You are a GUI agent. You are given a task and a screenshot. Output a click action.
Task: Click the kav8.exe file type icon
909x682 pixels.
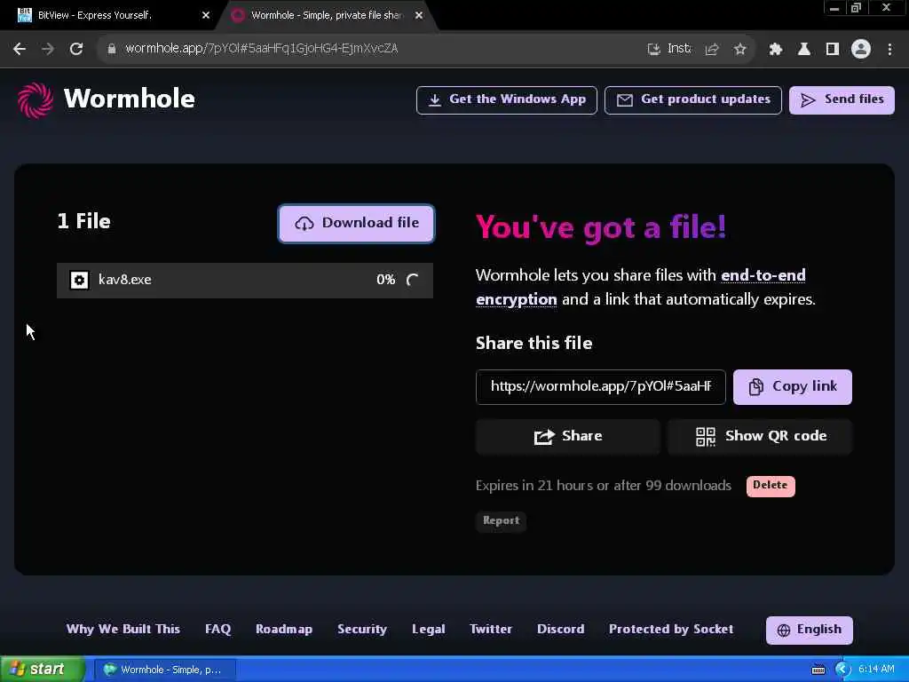coord(79,280)
